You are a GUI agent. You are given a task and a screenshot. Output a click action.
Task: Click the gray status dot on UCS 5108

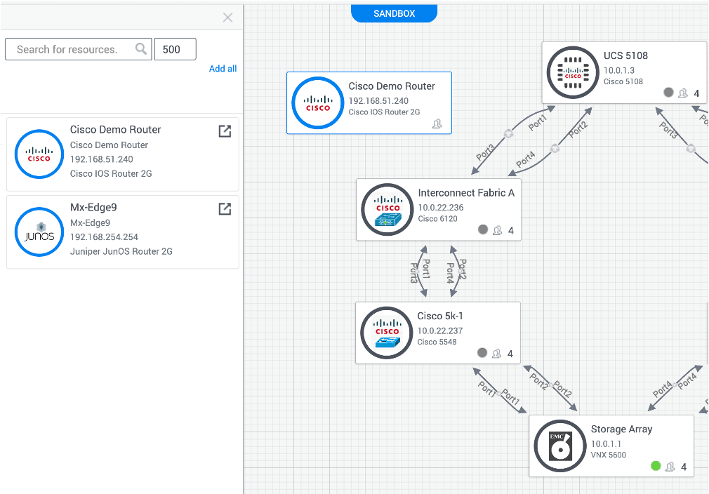[668, 92]
